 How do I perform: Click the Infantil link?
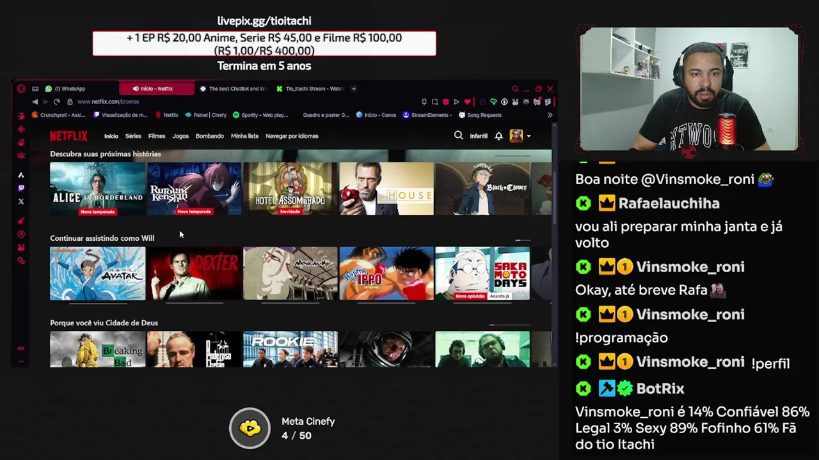coord(479,136)
